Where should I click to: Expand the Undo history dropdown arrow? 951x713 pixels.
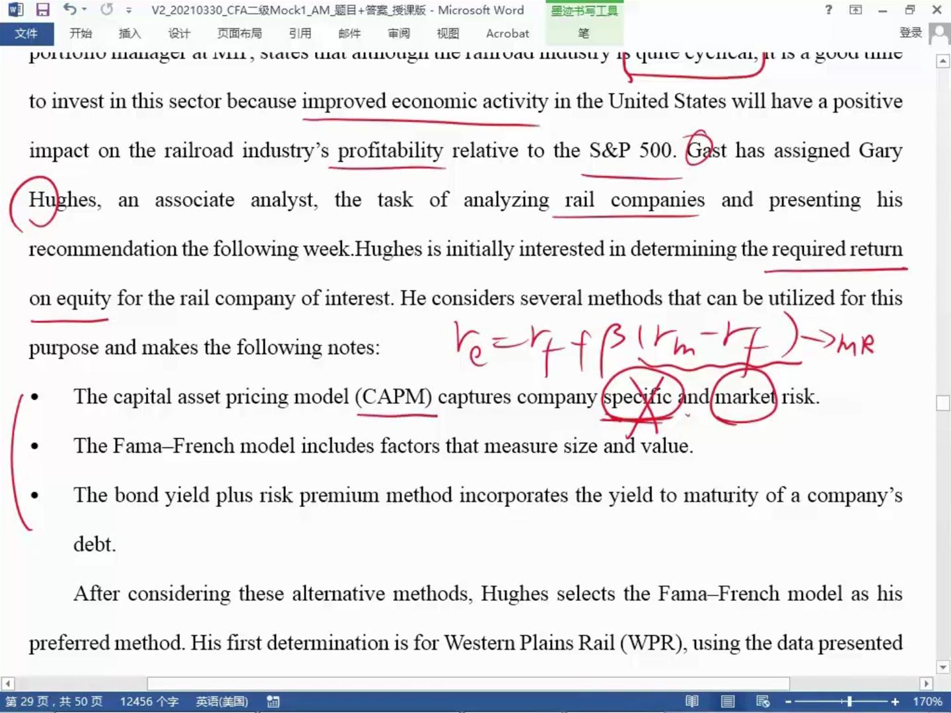tap(85, 10)
